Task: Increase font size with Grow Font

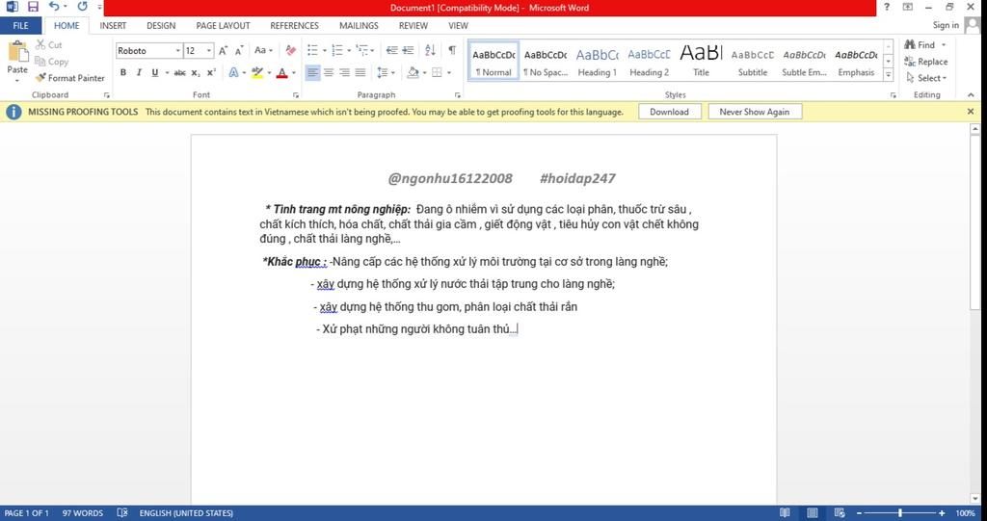Action: click(x=223, y=50)
